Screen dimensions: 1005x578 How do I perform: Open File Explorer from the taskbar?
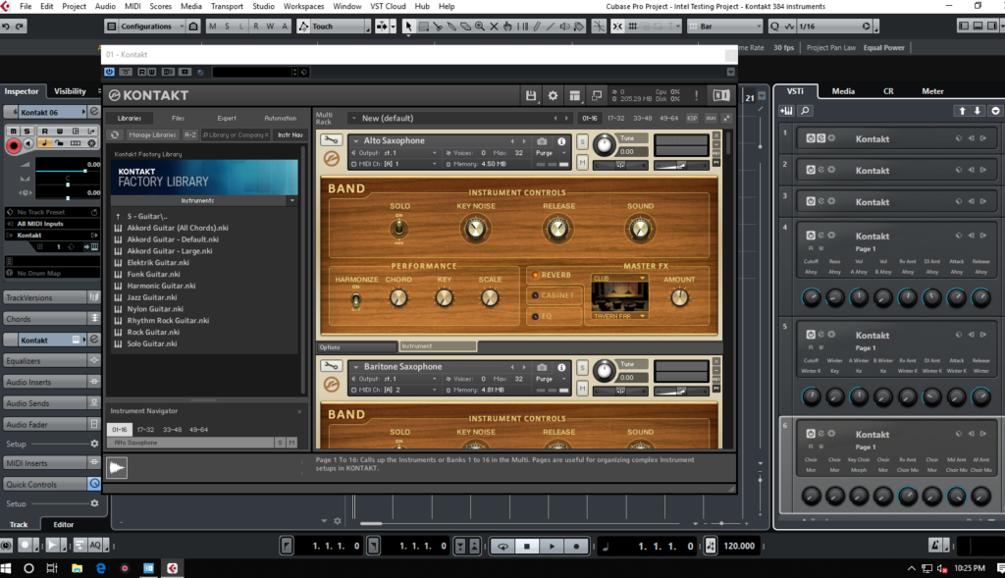(x=77, y=568)
